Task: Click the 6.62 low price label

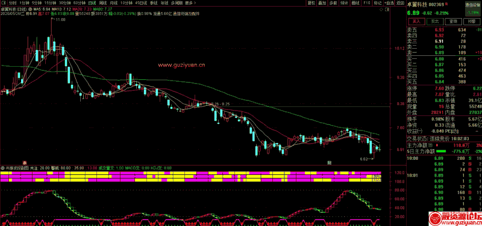Action: (x=364, y=159)
